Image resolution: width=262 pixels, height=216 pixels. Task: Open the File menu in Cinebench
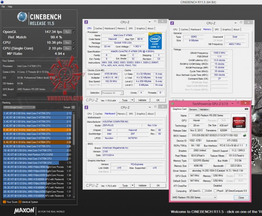(x=3, y=7)
